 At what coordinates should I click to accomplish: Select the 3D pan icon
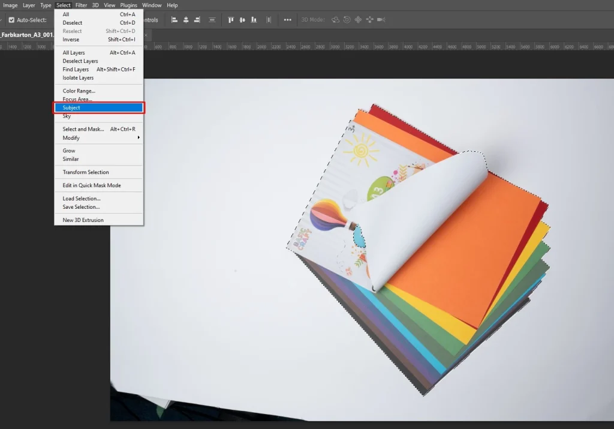point(358,20)
